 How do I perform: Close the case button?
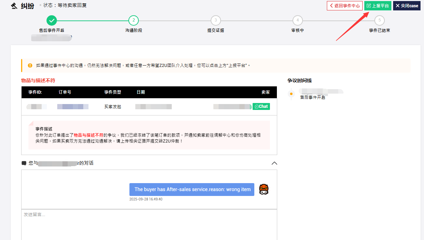click(407, 6)
